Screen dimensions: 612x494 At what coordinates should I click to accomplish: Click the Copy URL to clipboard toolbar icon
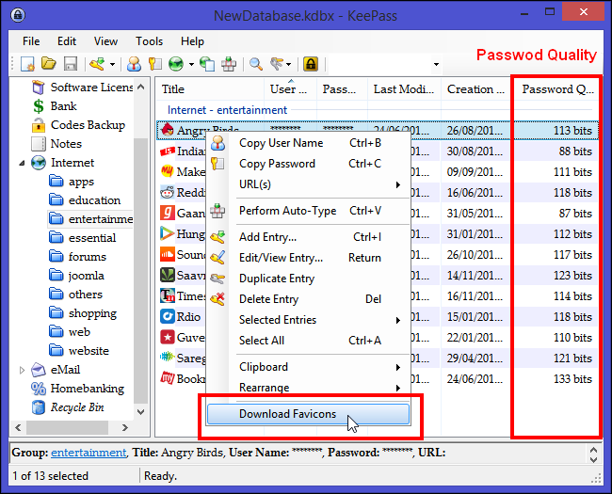(207, 64)
